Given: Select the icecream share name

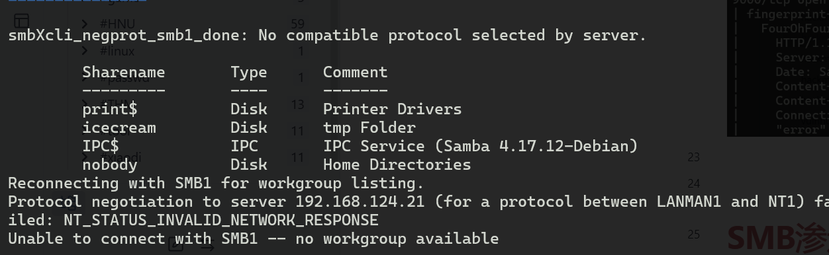Looking at the screenshot, I should 119,127.
